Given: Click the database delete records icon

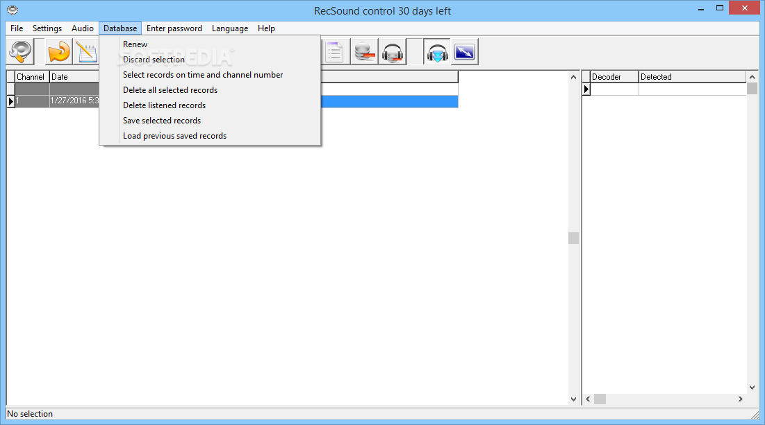Looking at the screenshot, I should pos(364,51).
